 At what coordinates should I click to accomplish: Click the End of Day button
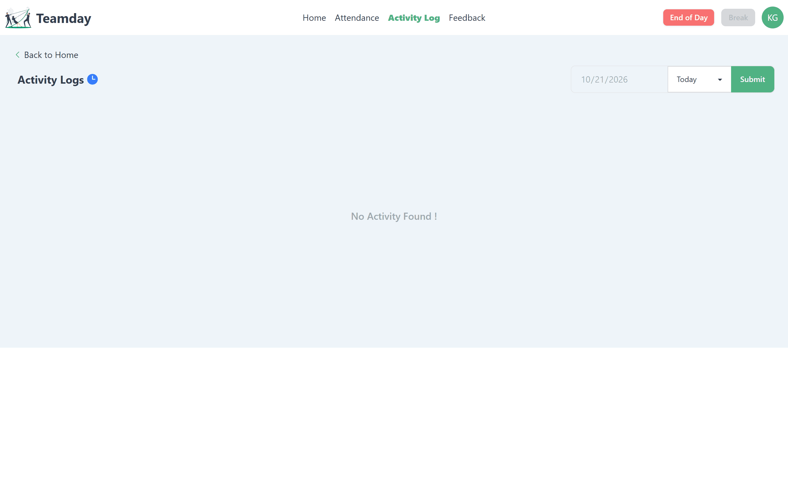(688, 17)
